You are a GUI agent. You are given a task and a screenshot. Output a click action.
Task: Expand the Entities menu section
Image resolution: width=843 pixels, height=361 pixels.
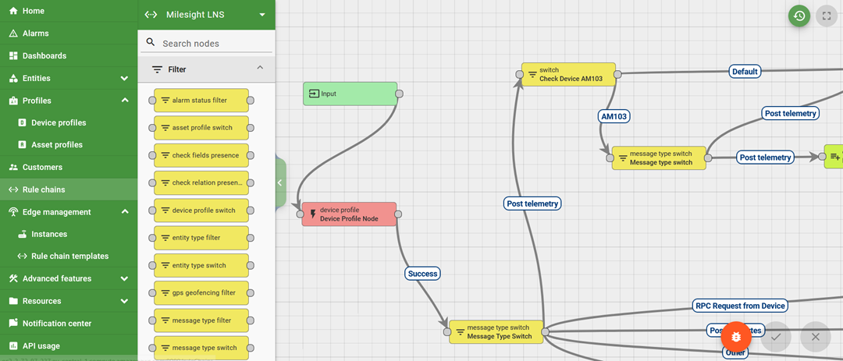pos(124,79)
